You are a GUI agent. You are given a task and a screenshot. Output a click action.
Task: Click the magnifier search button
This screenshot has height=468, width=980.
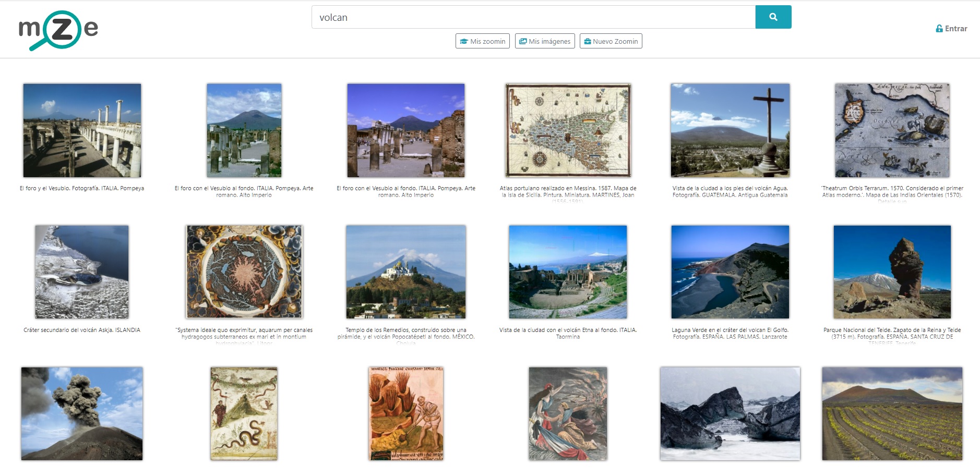pos(773,17)
